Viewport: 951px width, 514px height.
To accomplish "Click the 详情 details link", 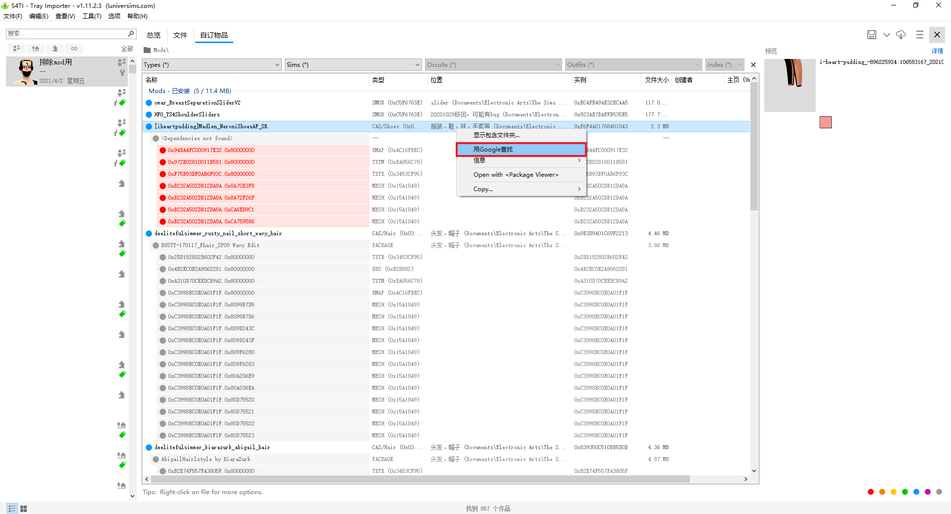I will 937,51.
